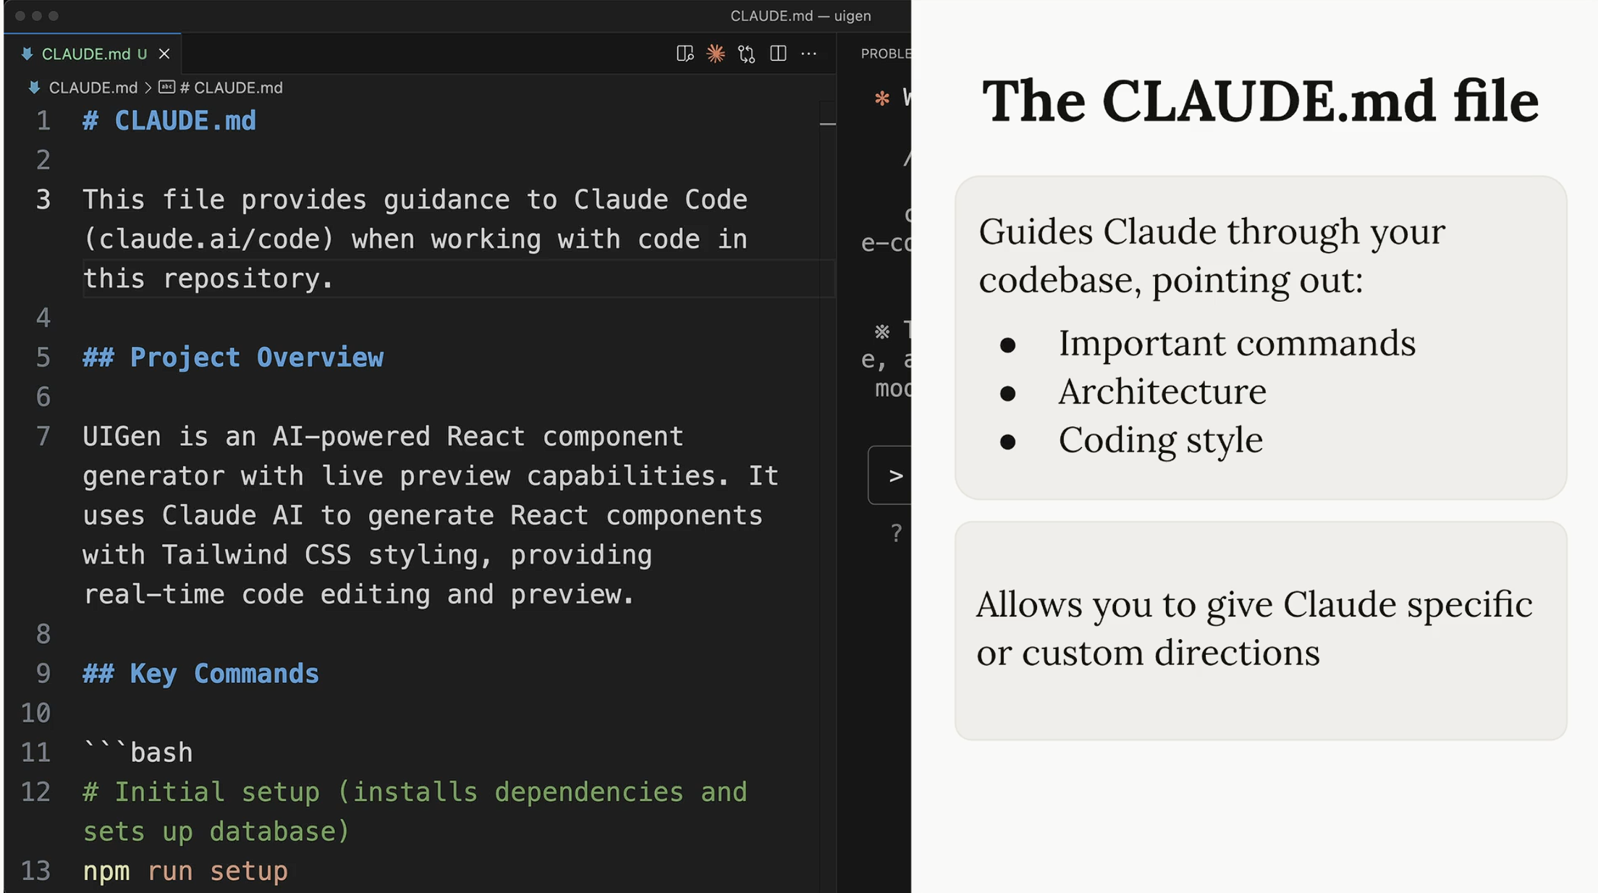This screenshot has width=1598, height=893.
Task: Click text 'UIGen is an AI-powered React component'
Action: (383, 436)
